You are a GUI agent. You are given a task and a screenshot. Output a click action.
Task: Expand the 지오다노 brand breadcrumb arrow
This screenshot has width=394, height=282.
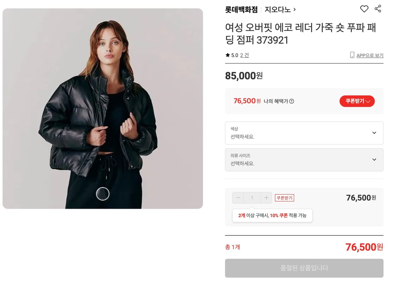293,9
